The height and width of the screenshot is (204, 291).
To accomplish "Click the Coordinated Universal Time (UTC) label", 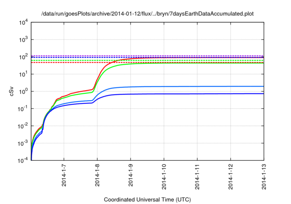I will click(147, 199).
